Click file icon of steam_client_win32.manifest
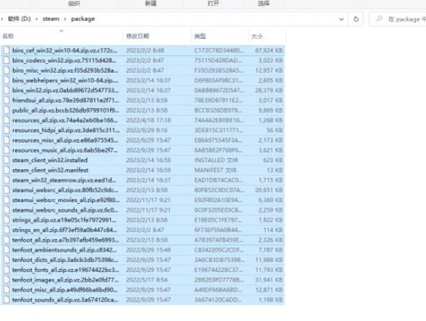 coord(6,170)
